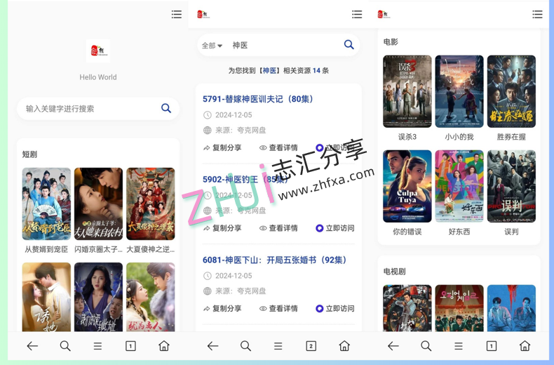Go back using the middle screen arrow
This screenshot has height=365, width=554.
[212, 346]
